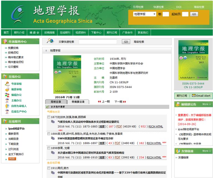Screen dimensions: 213x178
Task: Open RICH HTML for article 1886-1897
Action: [x=154, y=143]
